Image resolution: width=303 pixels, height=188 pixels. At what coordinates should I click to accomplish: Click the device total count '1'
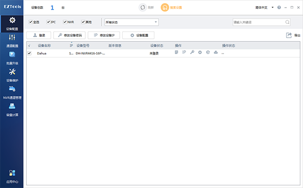[52, 8]
